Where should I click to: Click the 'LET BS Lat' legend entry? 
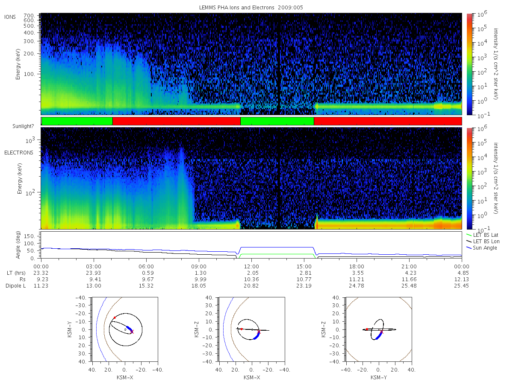483,235
